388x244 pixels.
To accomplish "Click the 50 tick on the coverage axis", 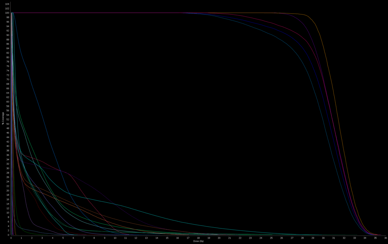I will (7, 124).
